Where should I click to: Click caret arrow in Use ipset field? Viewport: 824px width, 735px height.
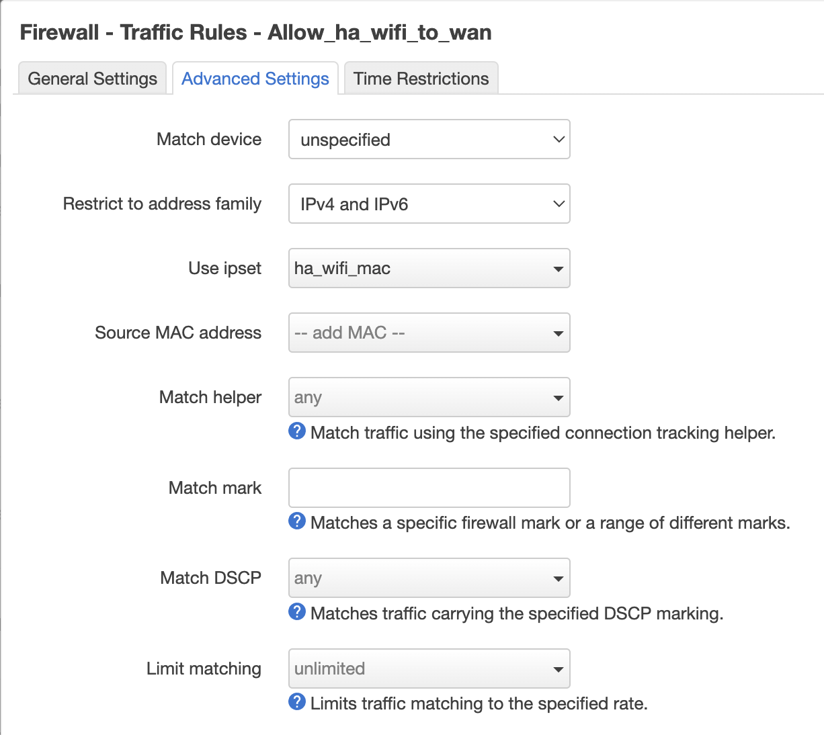(x=558, y=269)
